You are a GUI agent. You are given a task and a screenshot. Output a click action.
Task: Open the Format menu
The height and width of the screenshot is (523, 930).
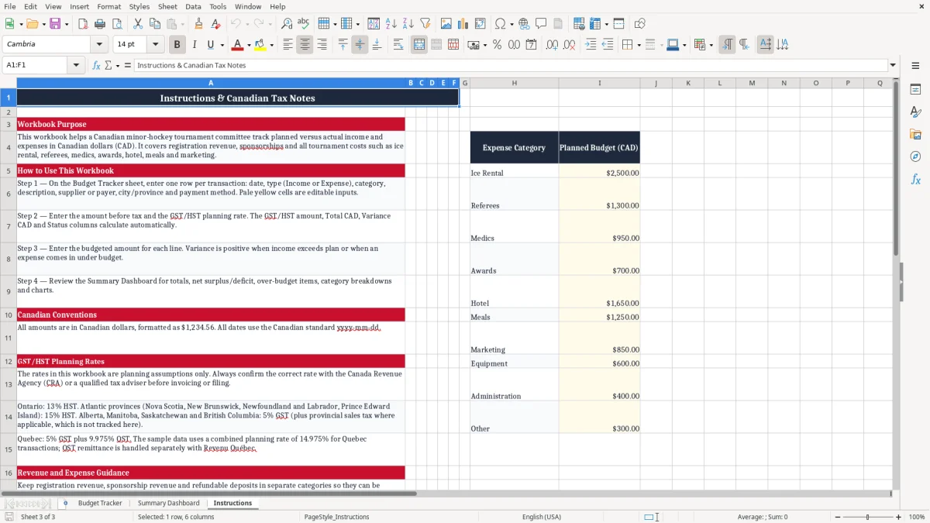click(x=108, y=6)
